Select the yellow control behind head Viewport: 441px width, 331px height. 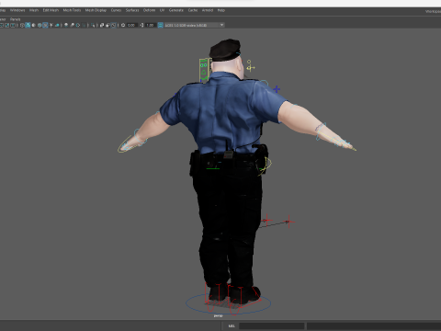click(x=250, y=66)
